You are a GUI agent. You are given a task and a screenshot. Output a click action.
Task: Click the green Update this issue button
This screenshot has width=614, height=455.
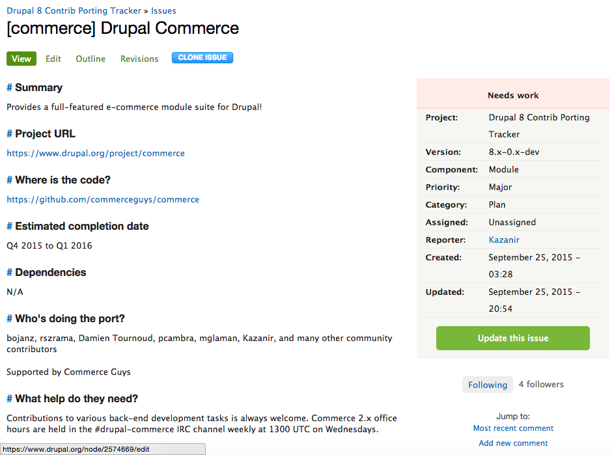tap(513, 338)
